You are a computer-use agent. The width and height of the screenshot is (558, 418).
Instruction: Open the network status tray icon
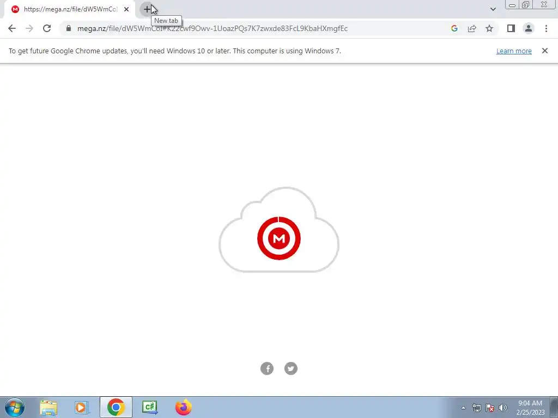(x=476, y=408)
